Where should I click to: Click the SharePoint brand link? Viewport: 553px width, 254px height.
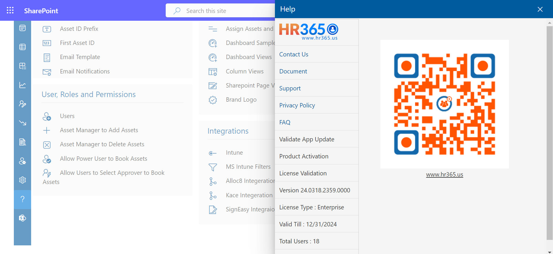point(41,11)
